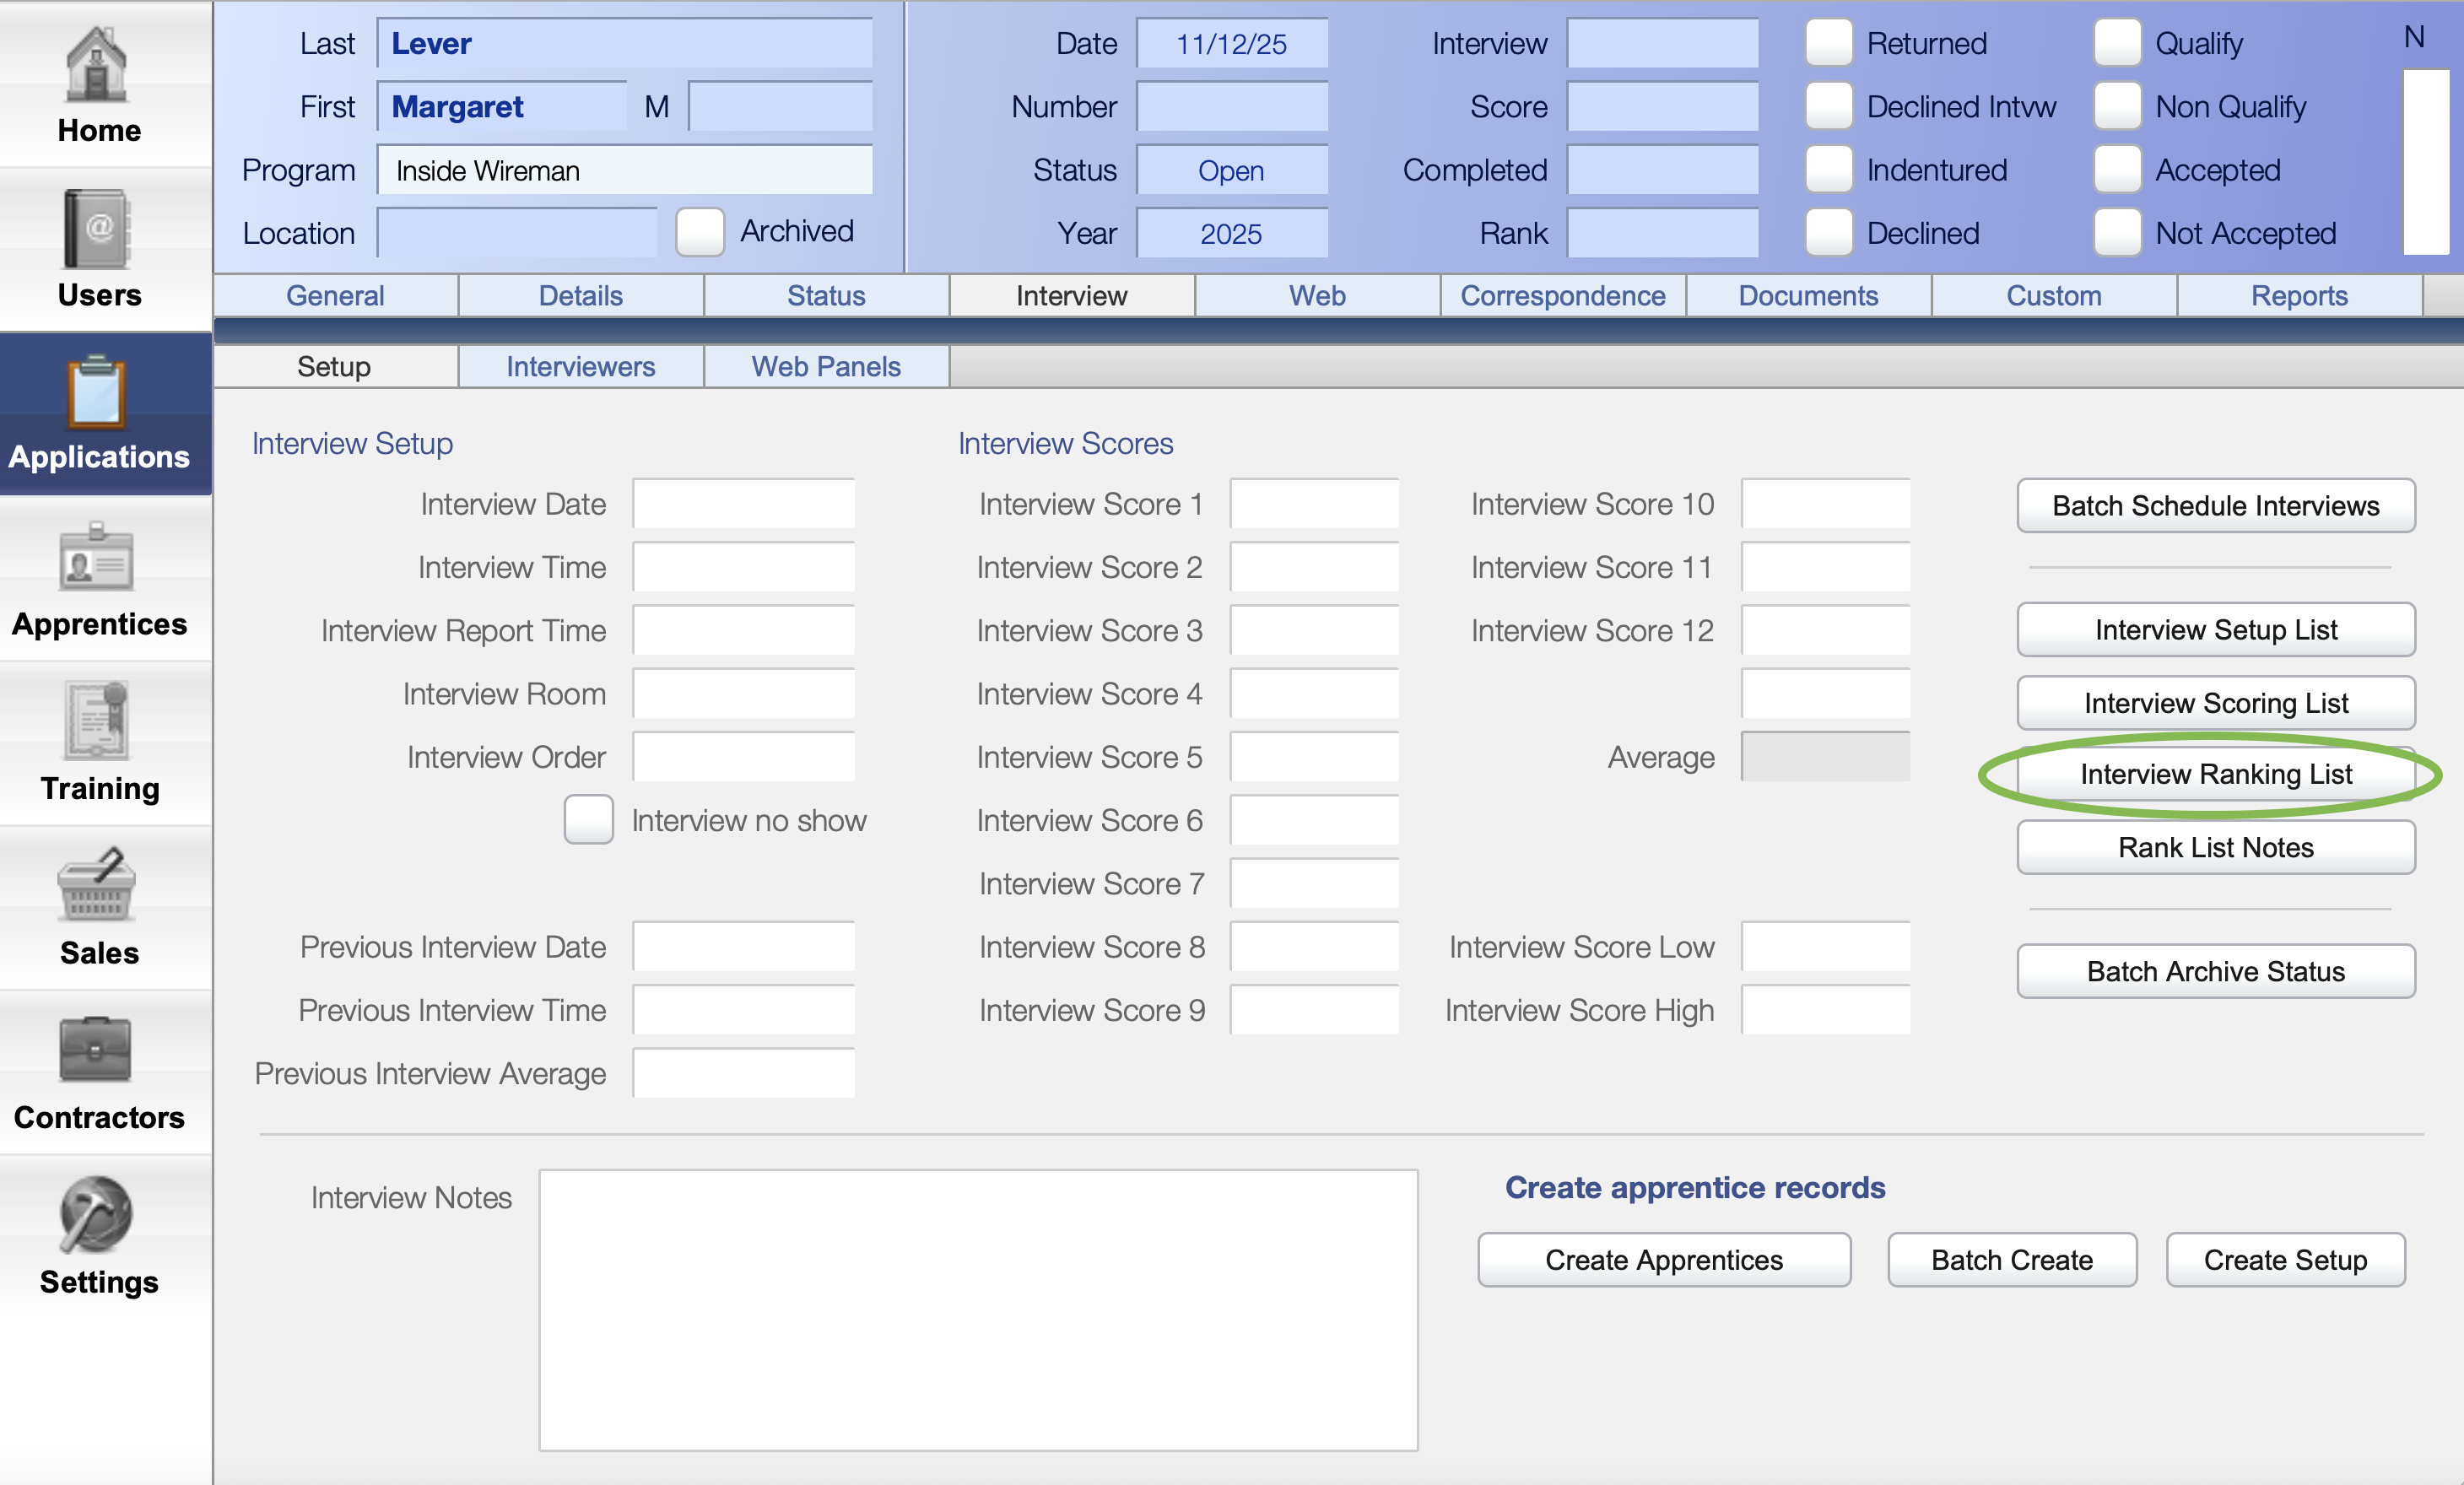The width and height of the screenshot is (2464, 1485).
Task: Switch to the Details tab
Action: [581, 296]
